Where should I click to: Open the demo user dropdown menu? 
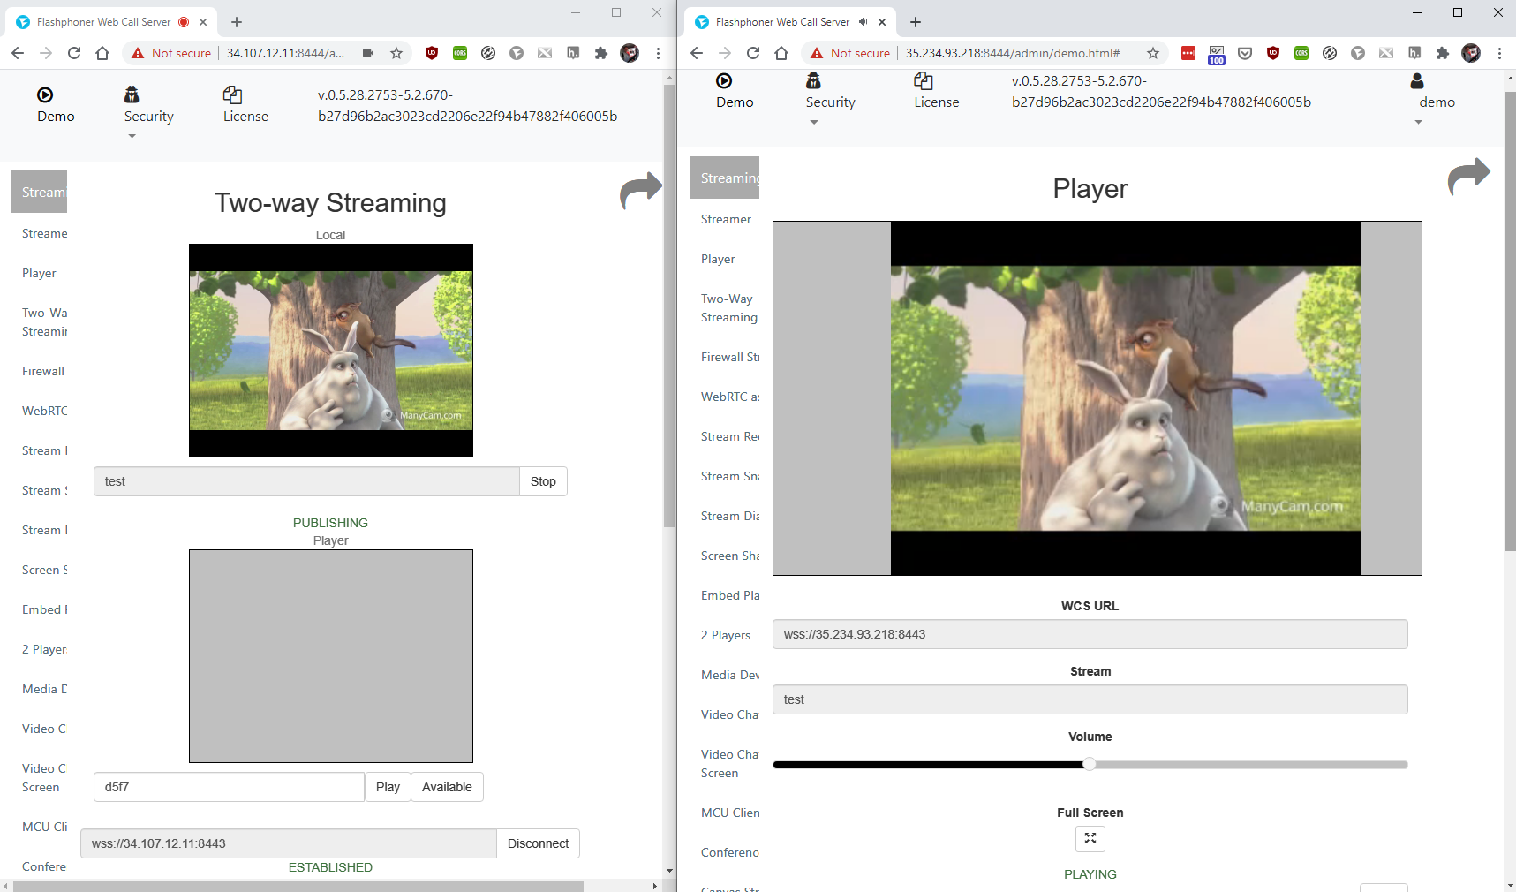1419,122
